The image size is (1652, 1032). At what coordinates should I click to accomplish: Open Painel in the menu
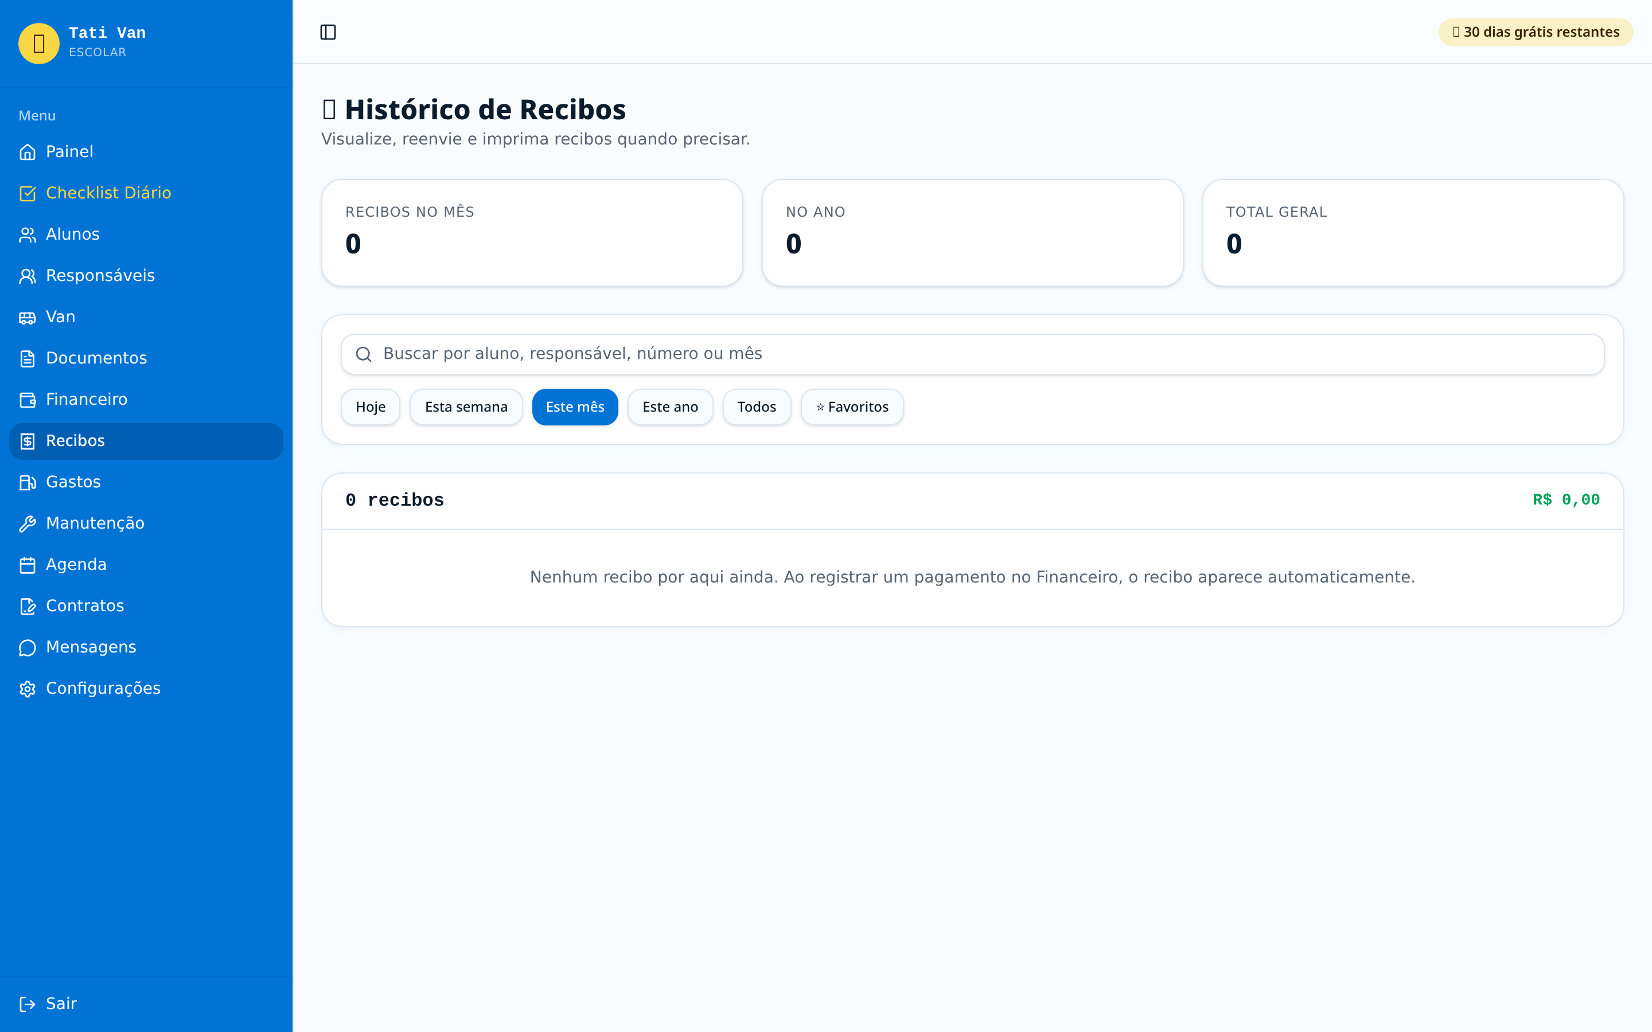[146, 151]
